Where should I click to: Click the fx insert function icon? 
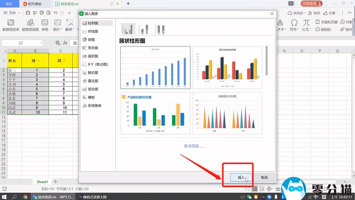(65, 43)
